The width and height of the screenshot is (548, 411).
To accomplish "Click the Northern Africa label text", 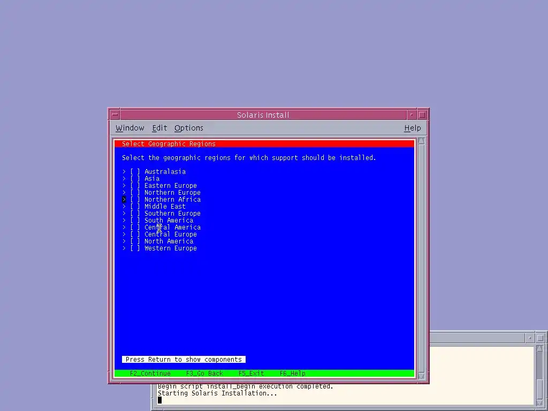I will (x=173, y=200).
